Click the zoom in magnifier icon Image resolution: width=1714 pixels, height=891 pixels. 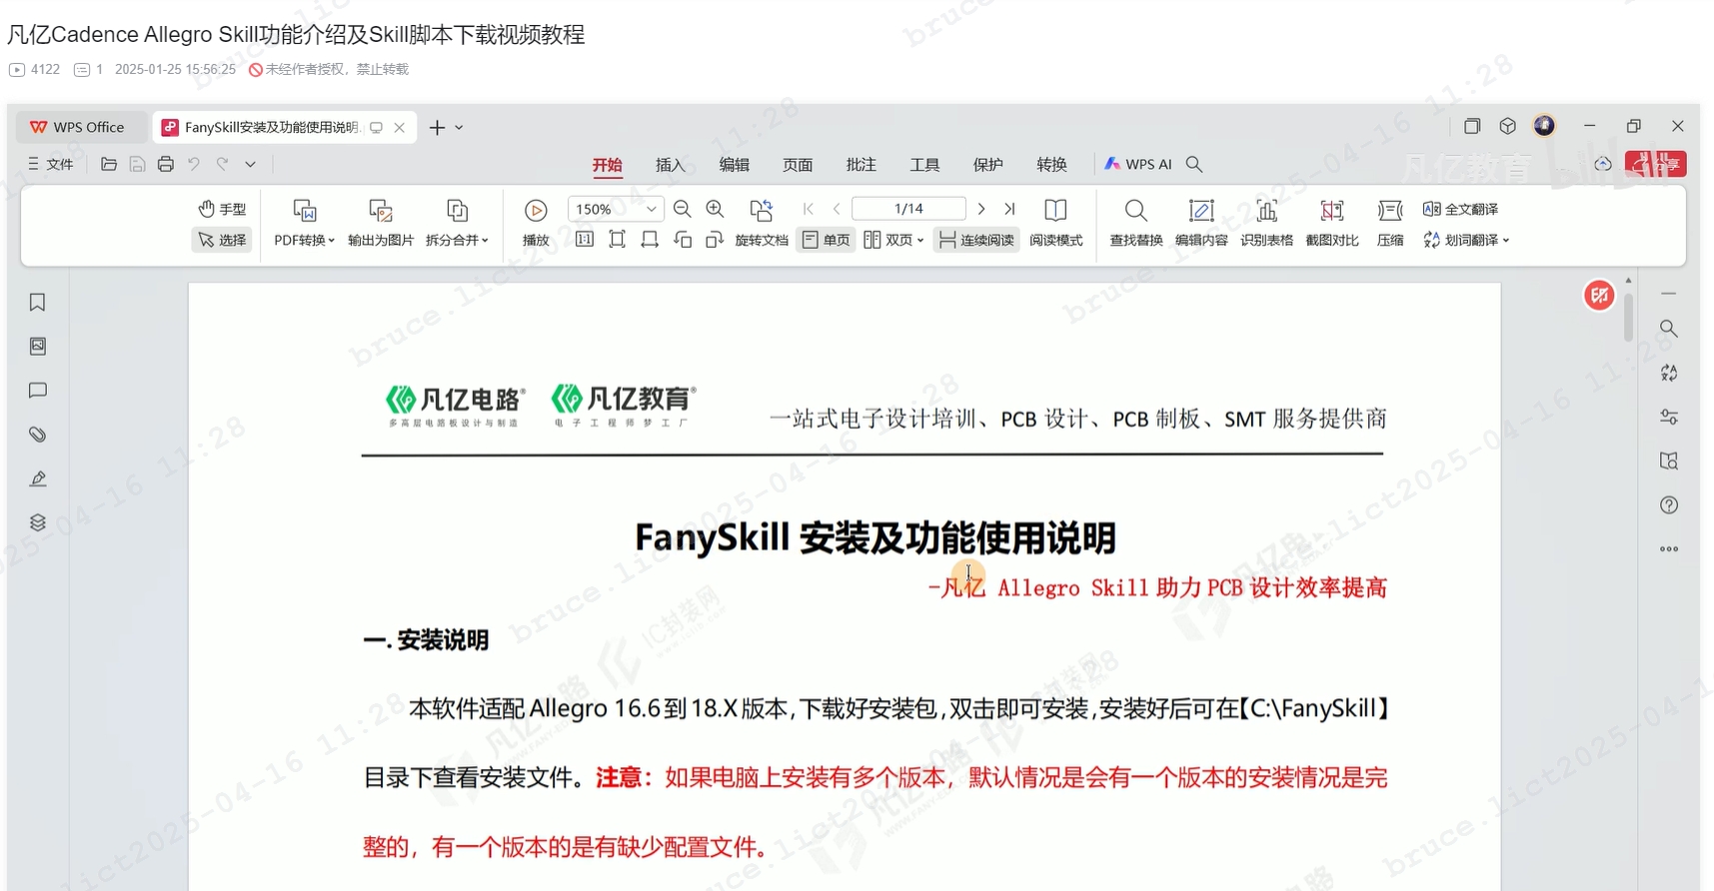(715, 209)
